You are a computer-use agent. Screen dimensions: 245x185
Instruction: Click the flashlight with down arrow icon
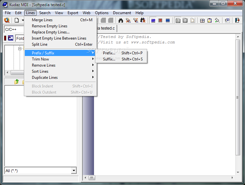[x=128, y=21]
